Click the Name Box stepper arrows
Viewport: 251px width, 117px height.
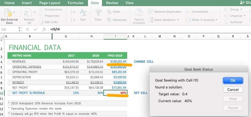click(x=20, y=29)
